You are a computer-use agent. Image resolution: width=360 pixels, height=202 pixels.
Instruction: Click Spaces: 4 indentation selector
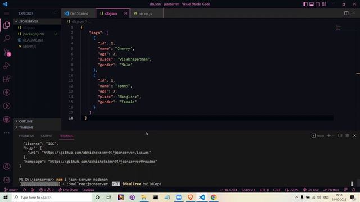pyautogui.click(x=249, y=190)
